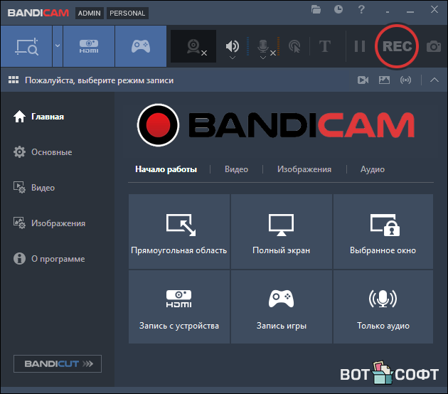Image resolution: width=448 pixels, height=394 pixels.
Task: Toggle mouse cursor effects icon
Action: tap(294, 46)
